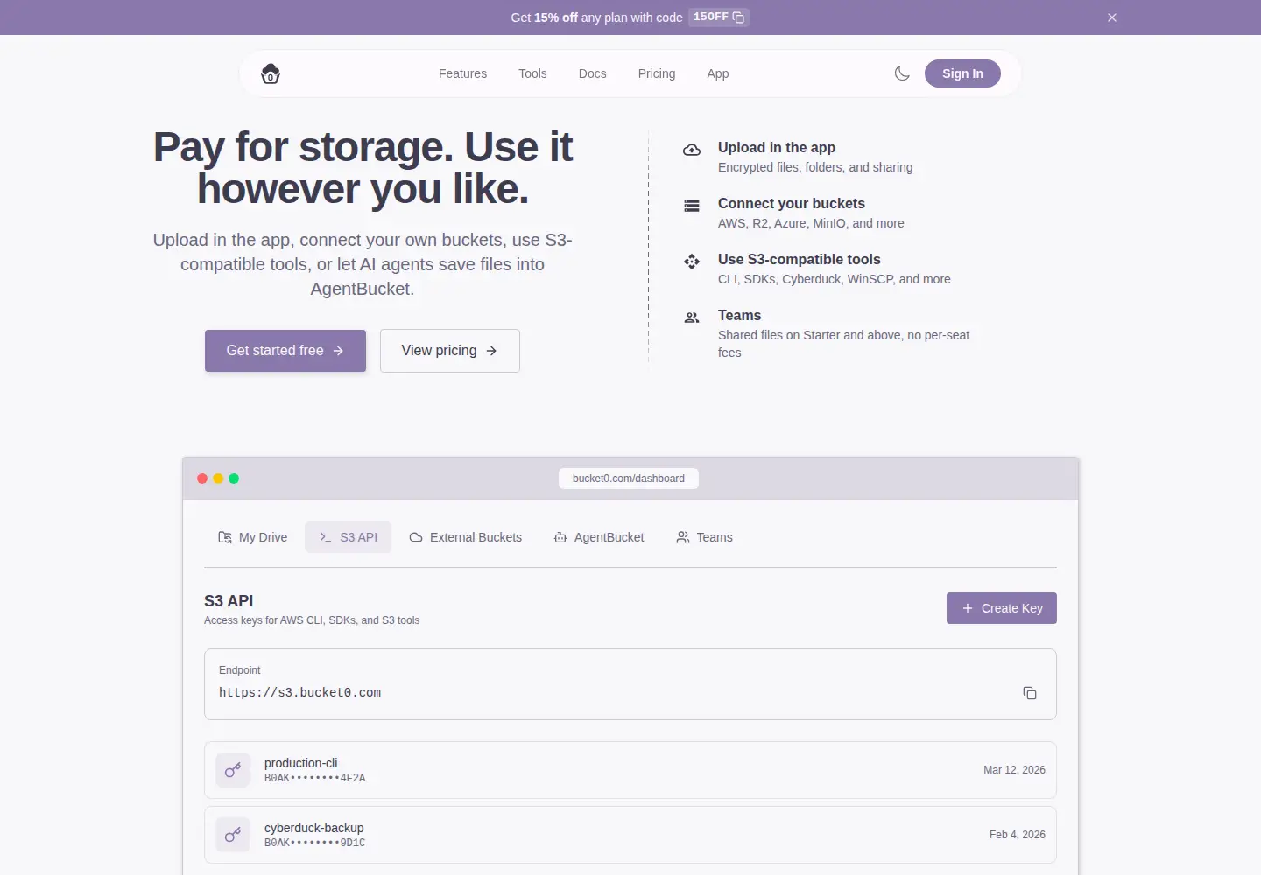Open the Features nav link
The image size is (1261, 875).
pyautogui.click(x=462, y=73)
